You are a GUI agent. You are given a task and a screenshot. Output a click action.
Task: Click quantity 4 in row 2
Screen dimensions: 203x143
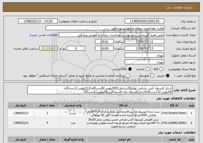pyautogui.click(x=47, y=123)
